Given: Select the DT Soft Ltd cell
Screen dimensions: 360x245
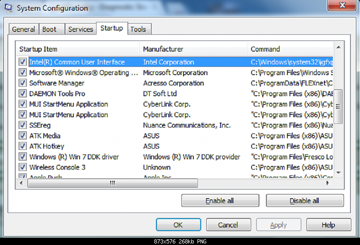Looking at the screenshot, I should [x=160, y=94].
